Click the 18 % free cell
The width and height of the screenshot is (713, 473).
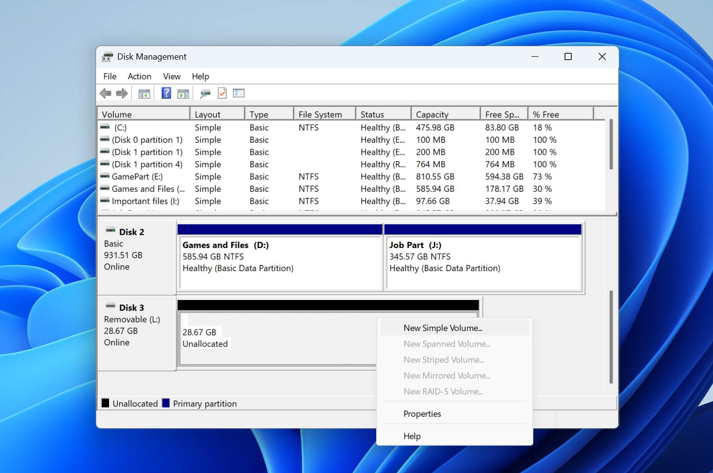542,127
